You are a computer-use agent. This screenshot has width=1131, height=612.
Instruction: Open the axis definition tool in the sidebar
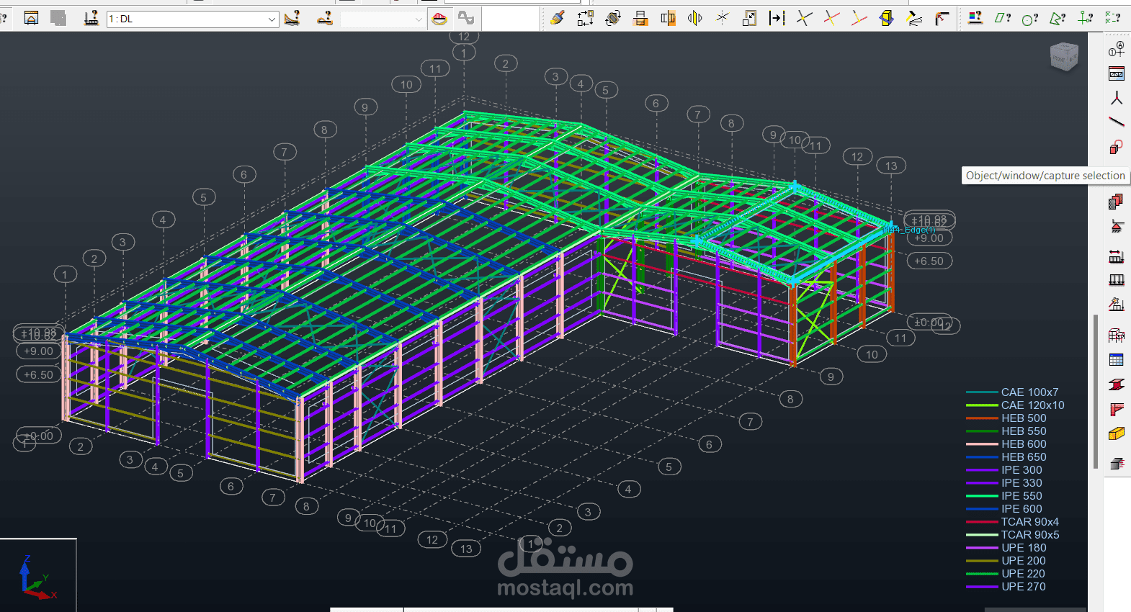pos(1117,49)
